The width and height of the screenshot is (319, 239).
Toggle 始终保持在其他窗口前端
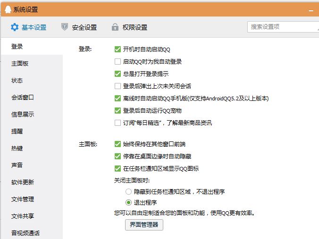118,144
